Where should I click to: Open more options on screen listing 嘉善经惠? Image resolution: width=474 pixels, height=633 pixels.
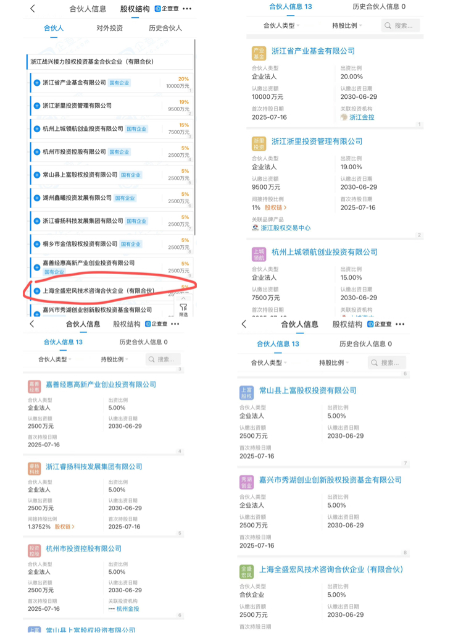175,324
